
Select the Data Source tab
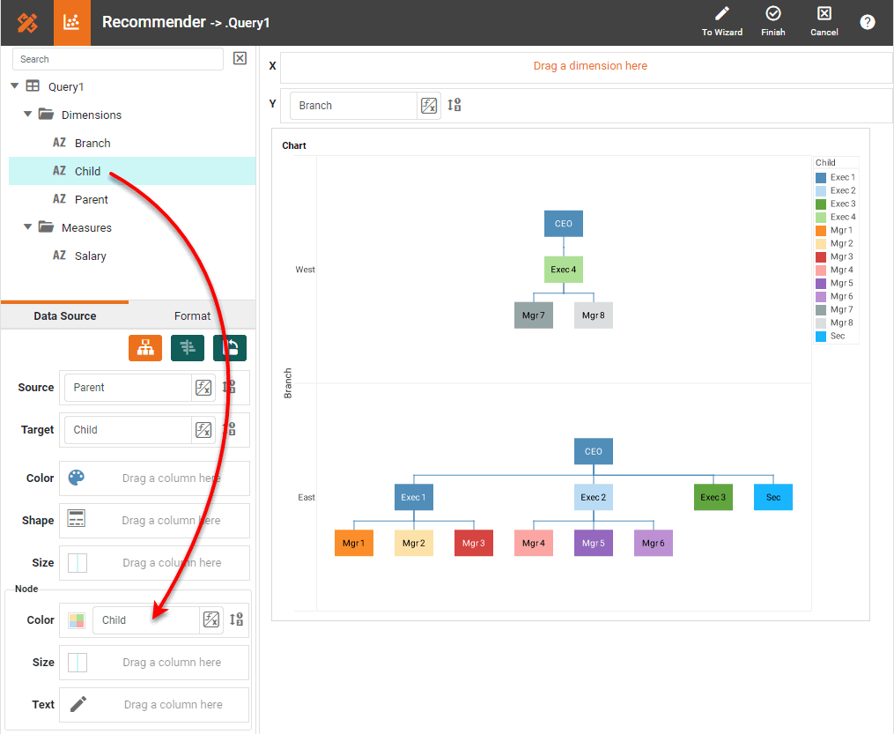pos(65,315)
